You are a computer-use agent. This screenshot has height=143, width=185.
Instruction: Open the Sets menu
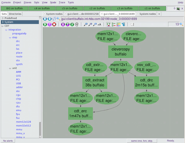(x=36, y=2)
